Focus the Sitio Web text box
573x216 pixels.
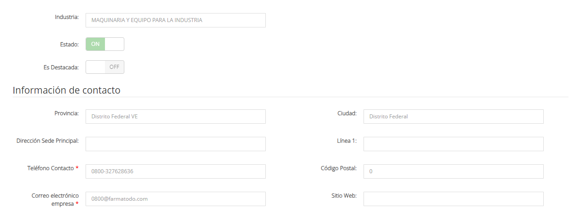[453, 199]
